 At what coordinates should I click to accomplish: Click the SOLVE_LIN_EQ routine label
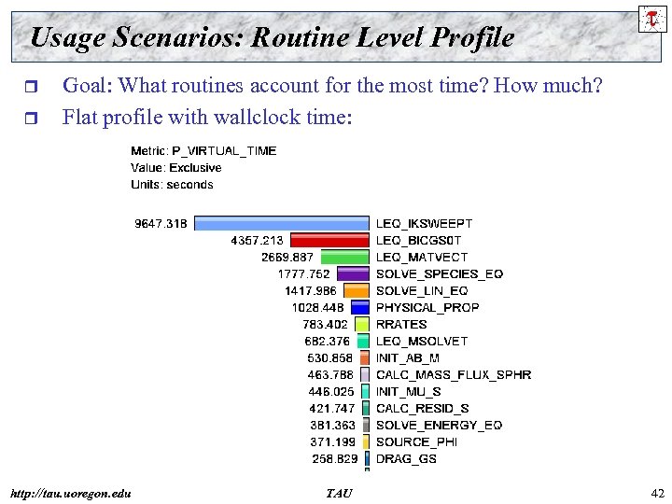(x=422, y=290)
